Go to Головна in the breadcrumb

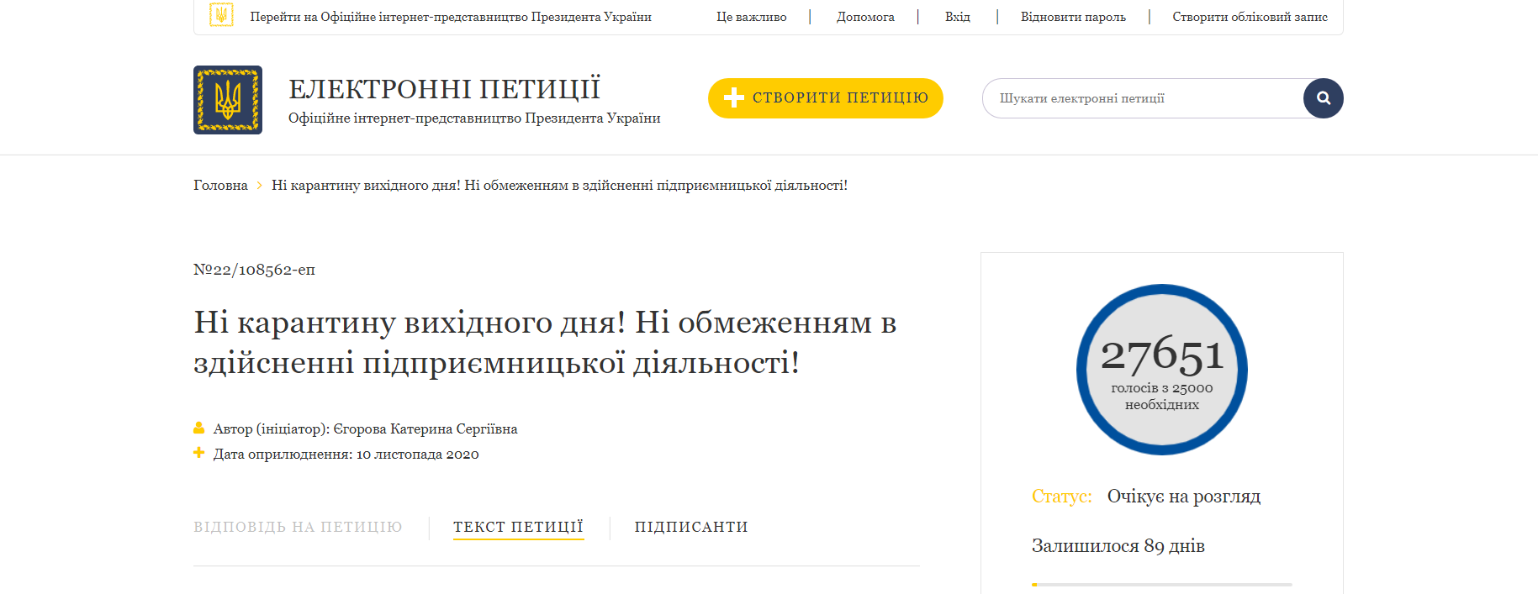pyautogui.click(x=220, y=186)
